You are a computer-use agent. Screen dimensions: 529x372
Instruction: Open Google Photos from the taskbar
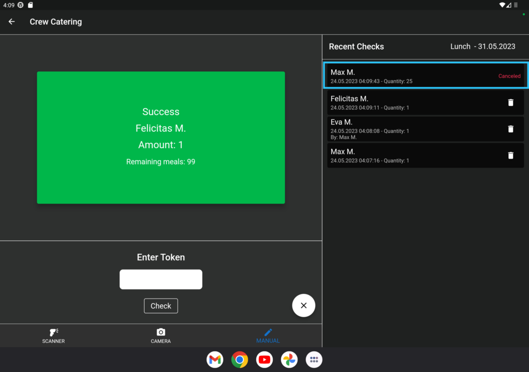point(289,360)
